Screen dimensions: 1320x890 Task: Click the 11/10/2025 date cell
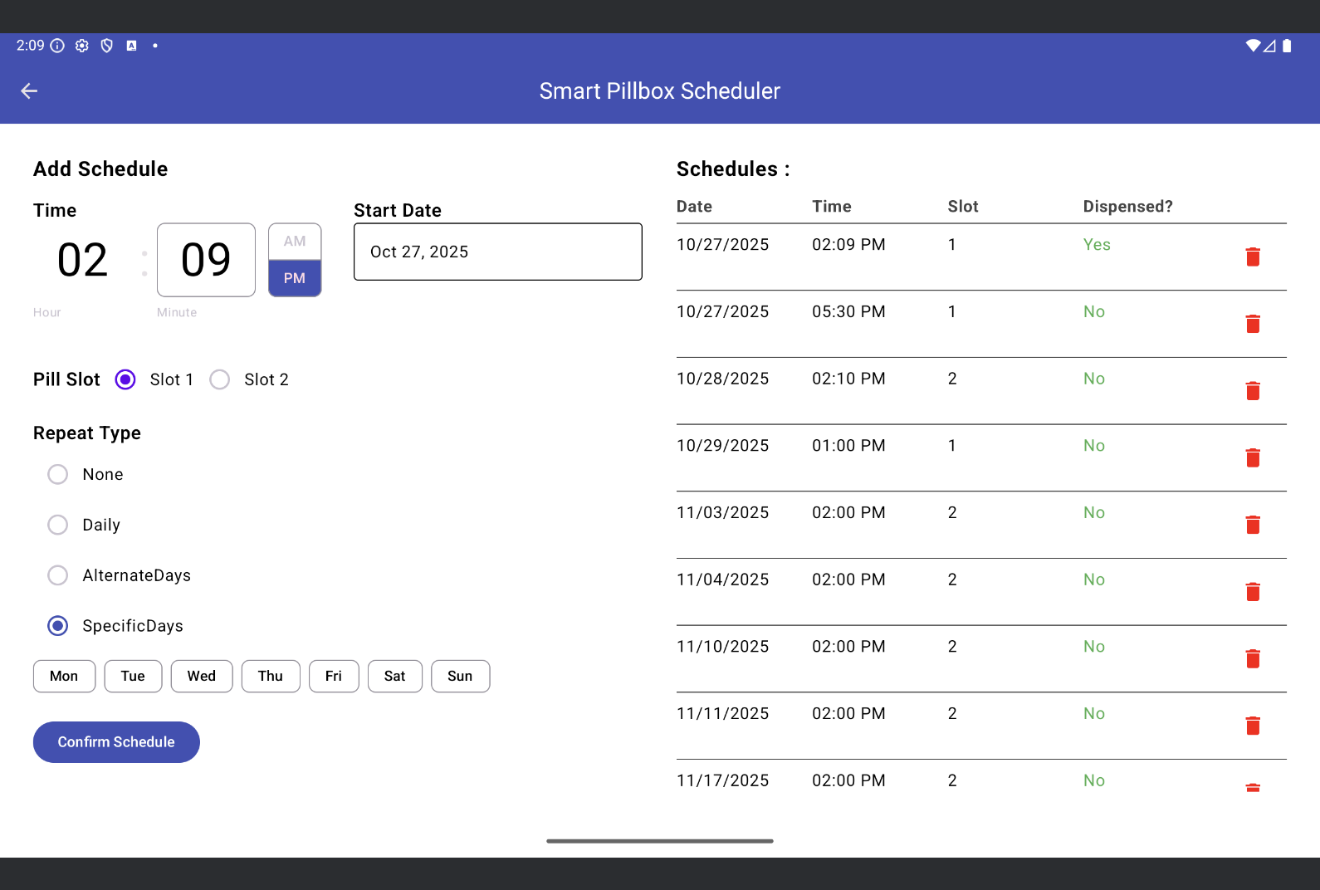pos(723,647)
